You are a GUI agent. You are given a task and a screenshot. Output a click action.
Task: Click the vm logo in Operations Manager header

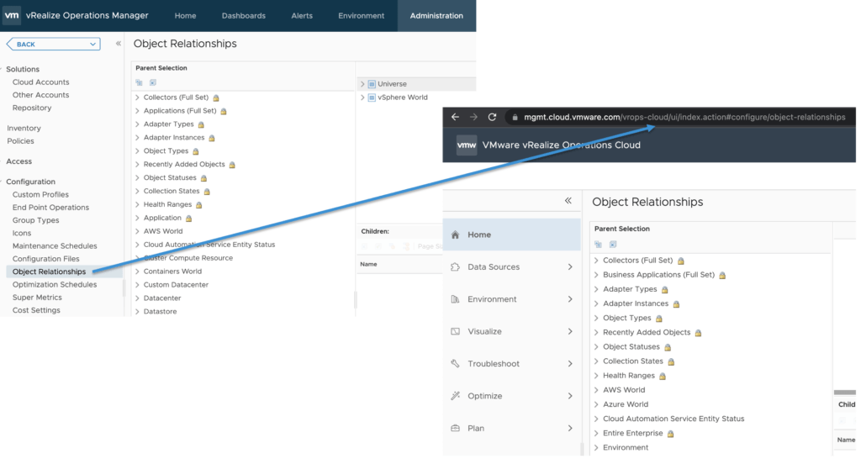13,15
